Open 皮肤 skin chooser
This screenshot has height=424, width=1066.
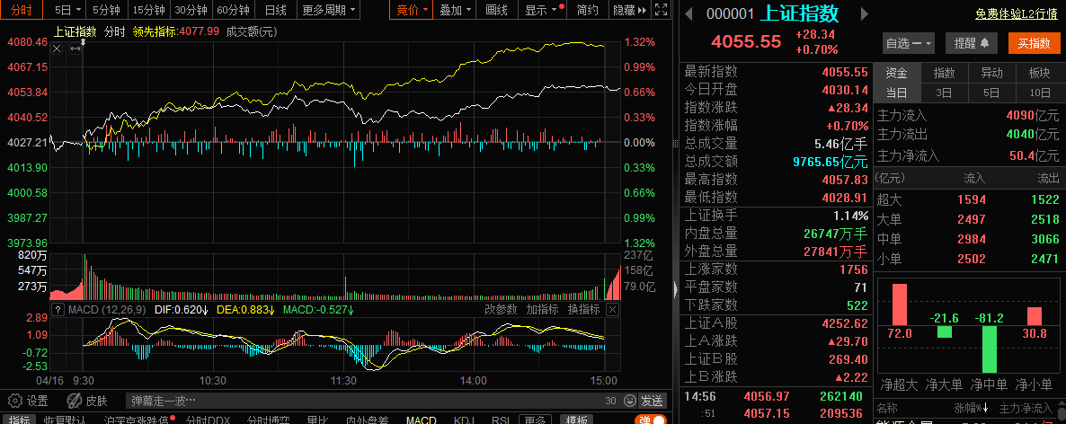tap(88, 401)
